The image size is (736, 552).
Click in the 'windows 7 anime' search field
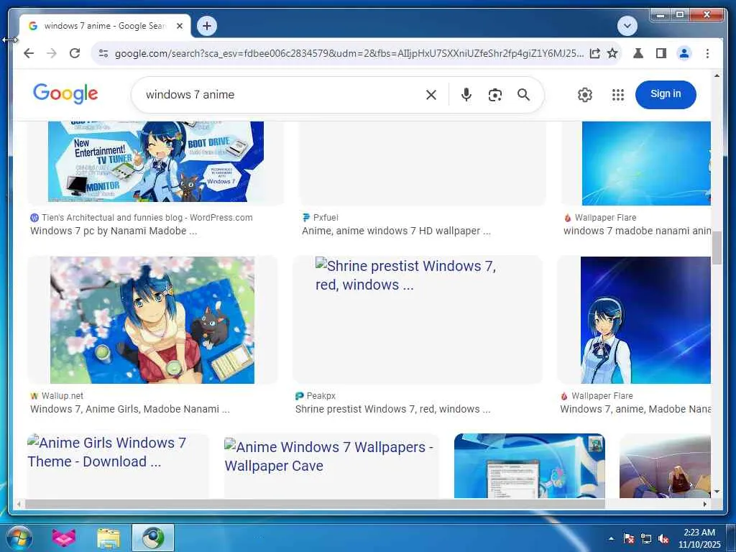click(x=282, y=95)
